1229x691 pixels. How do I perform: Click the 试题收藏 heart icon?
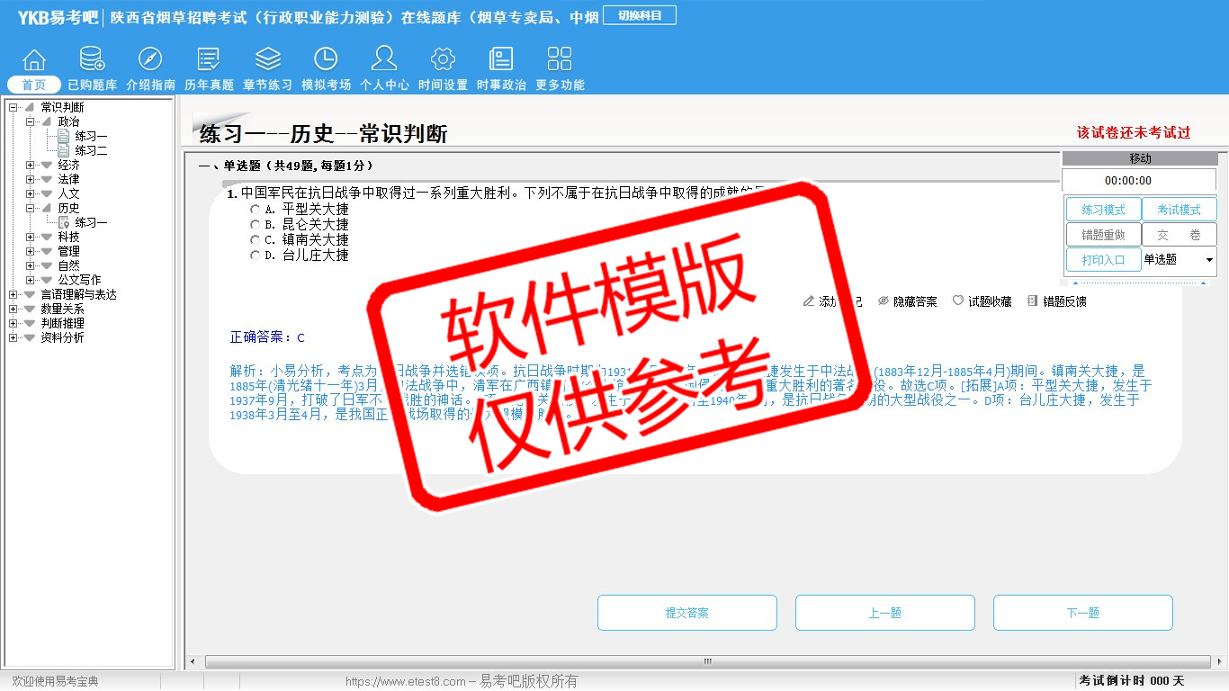[957, 301]
